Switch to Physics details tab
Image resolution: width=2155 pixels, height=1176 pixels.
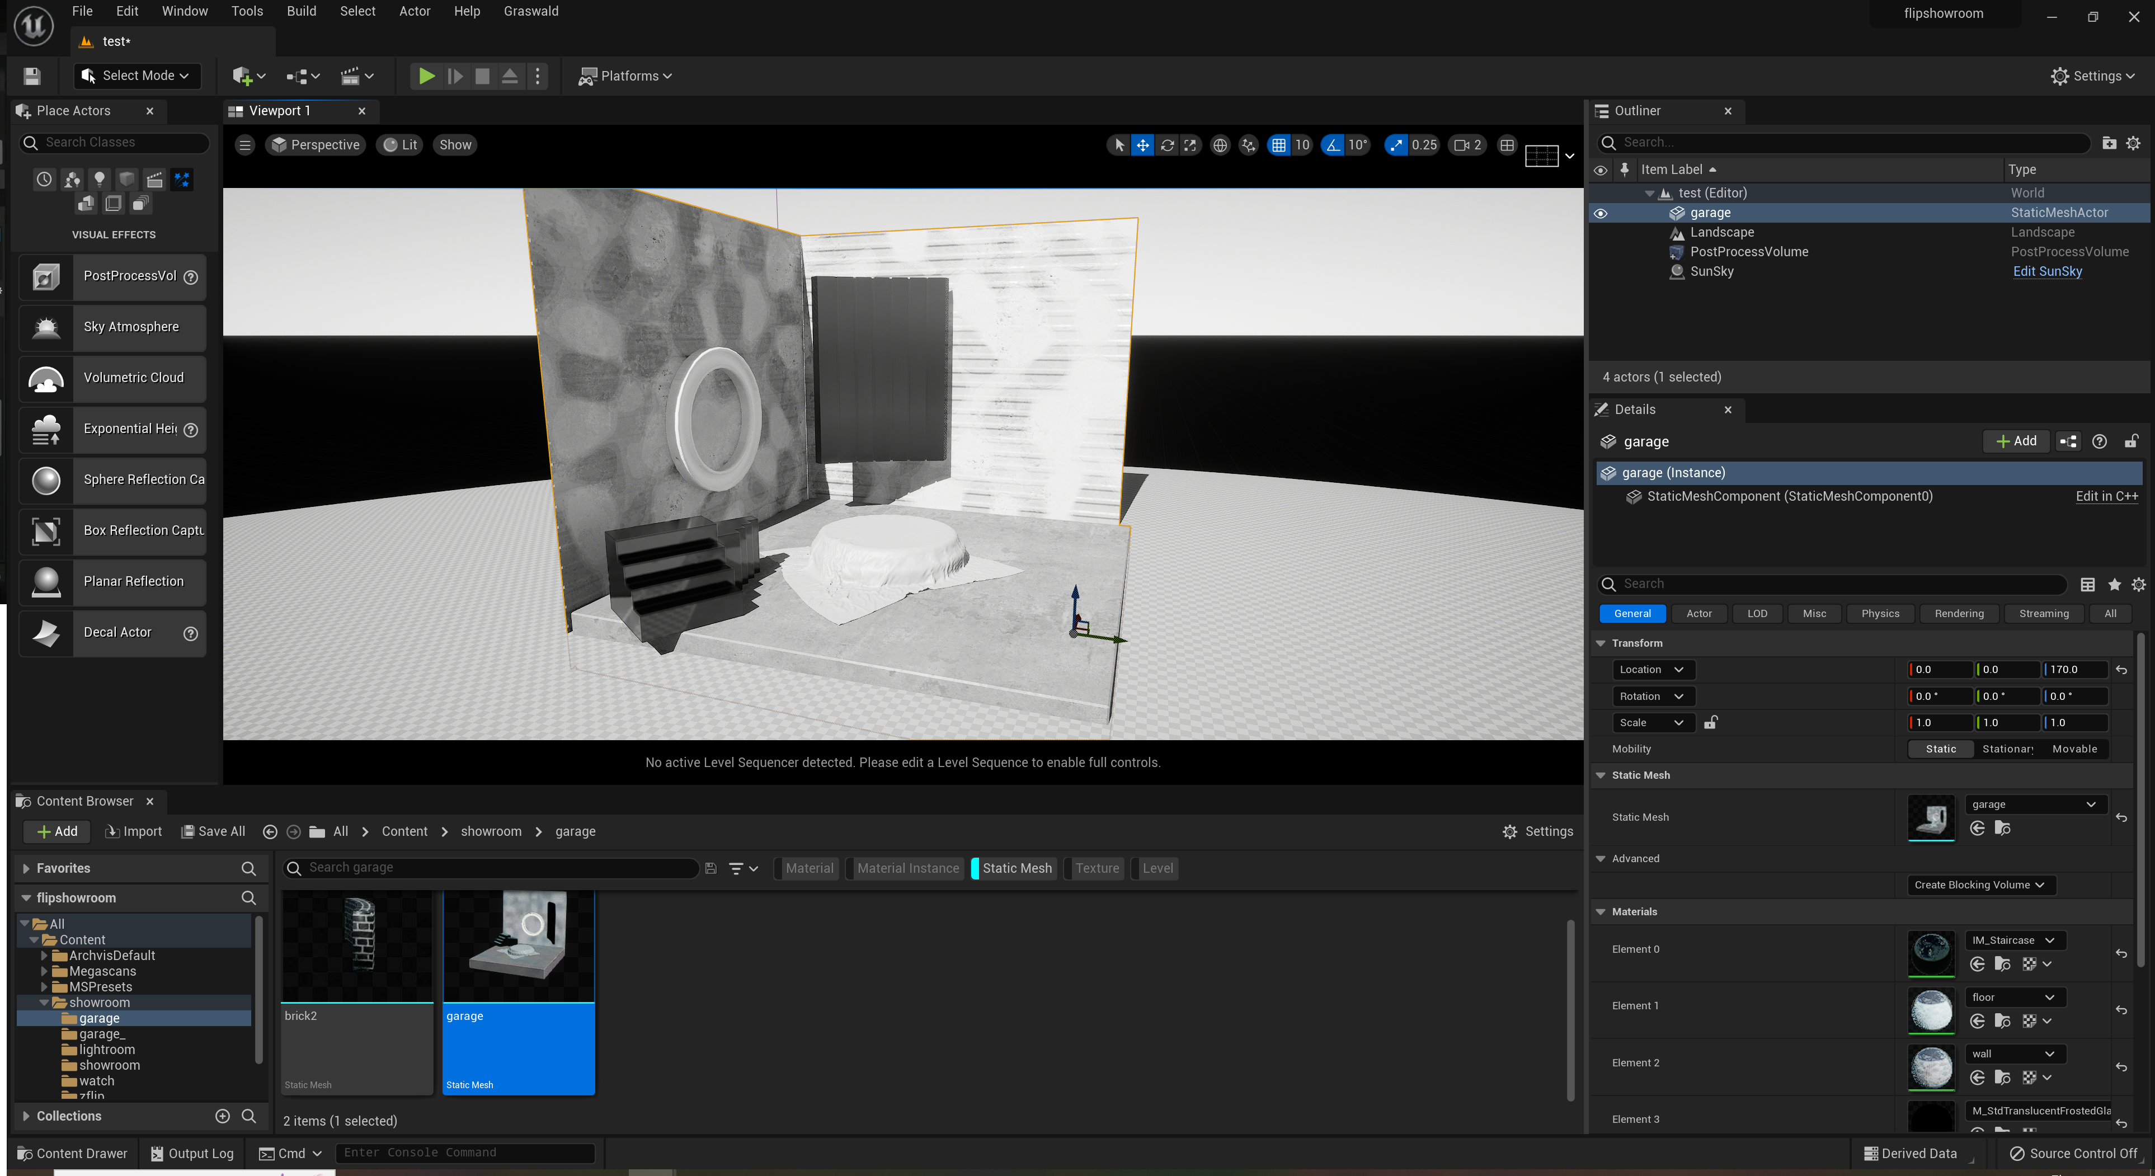click(x=1880, y=613)
